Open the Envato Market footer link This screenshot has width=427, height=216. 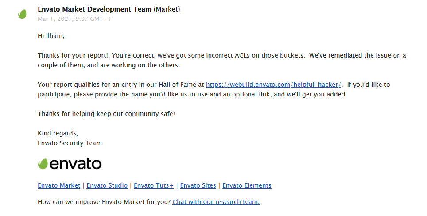coord(59,185)
